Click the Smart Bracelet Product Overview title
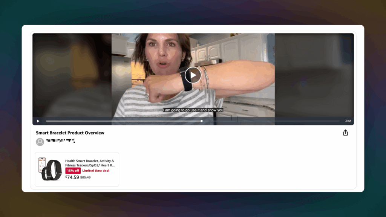386x217 pixels. (70, 133)
